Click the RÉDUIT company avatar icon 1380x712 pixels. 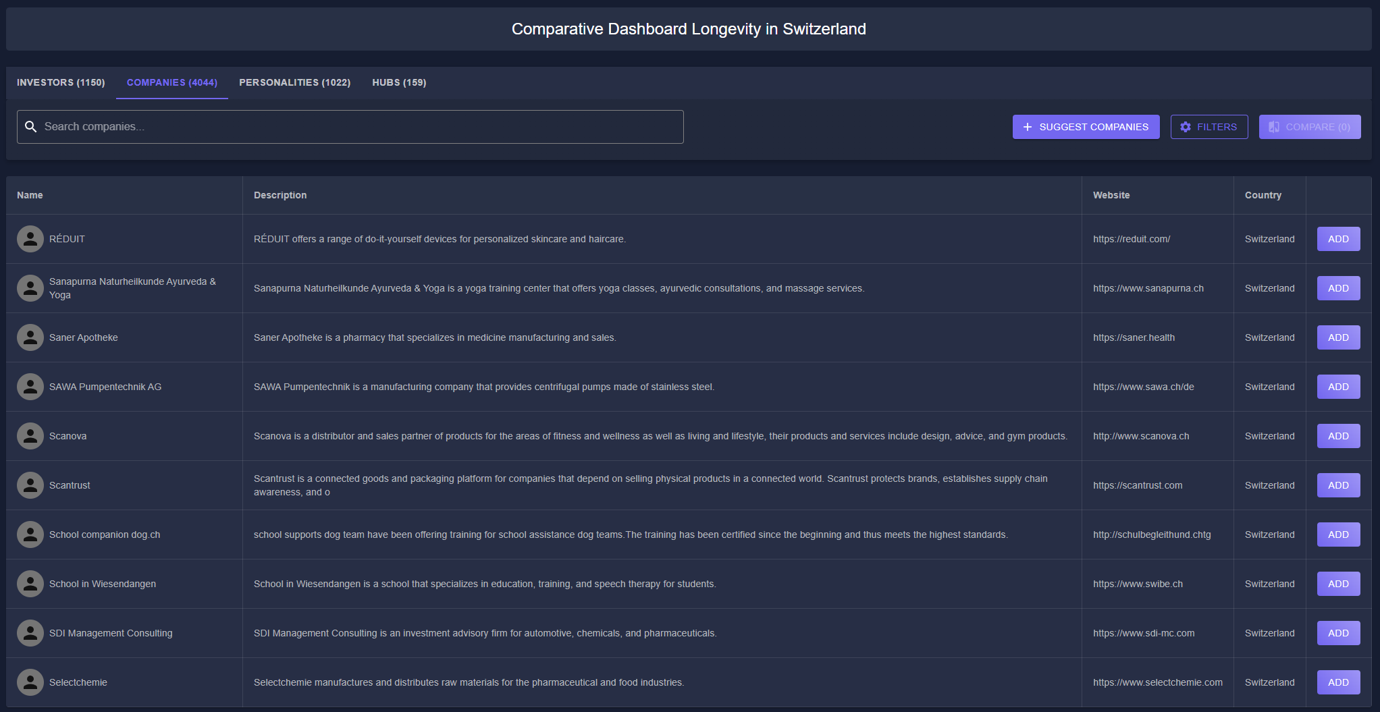(x=30, y=239)
